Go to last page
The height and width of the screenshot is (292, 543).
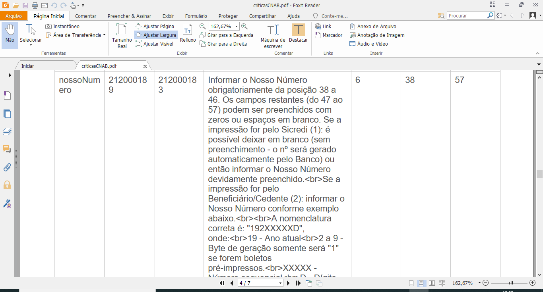[299, 283]
